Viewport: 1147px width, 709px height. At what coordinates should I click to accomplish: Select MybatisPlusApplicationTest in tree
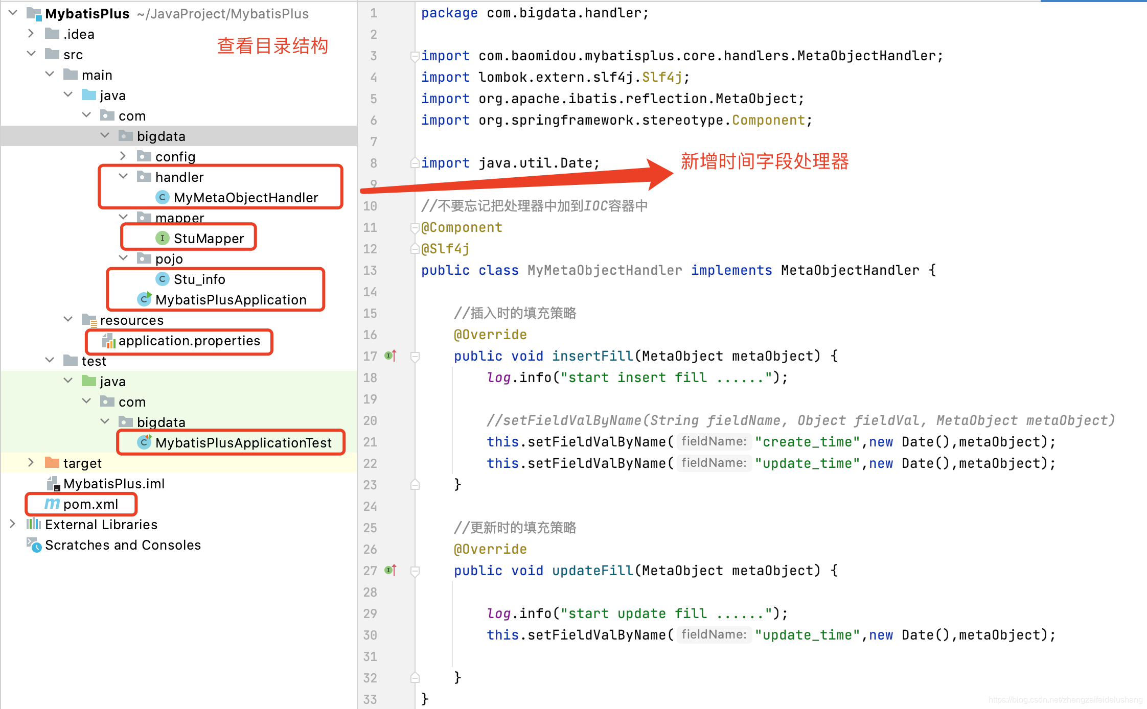click(x=243, y=442)
